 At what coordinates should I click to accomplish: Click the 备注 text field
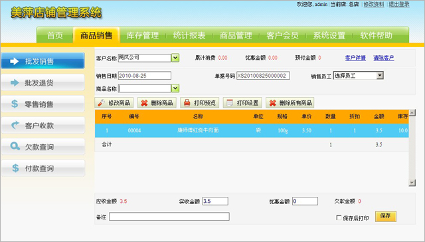coord(169,217)
